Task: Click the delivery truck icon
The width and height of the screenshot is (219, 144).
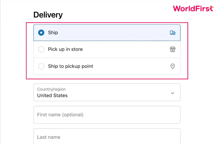Action: tap(173, 33)
